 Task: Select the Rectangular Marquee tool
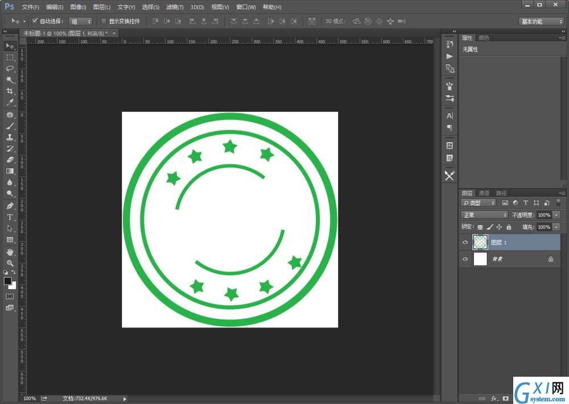tap(10, 57)
